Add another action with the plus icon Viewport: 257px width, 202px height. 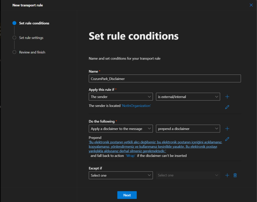point(227,129)
